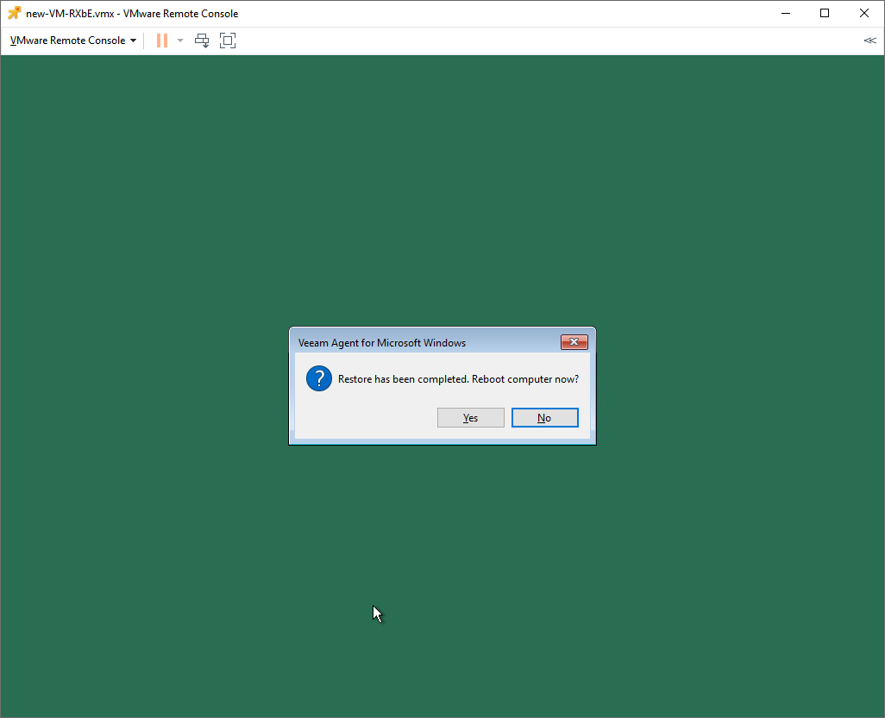Click Yes to reboot computer now
The height and width of the screenshot is (718, 885).
(471, 417)
